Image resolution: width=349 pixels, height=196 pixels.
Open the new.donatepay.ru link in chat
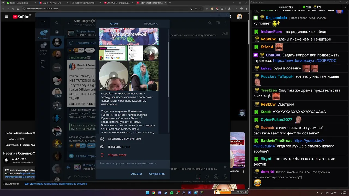(305, 60)
